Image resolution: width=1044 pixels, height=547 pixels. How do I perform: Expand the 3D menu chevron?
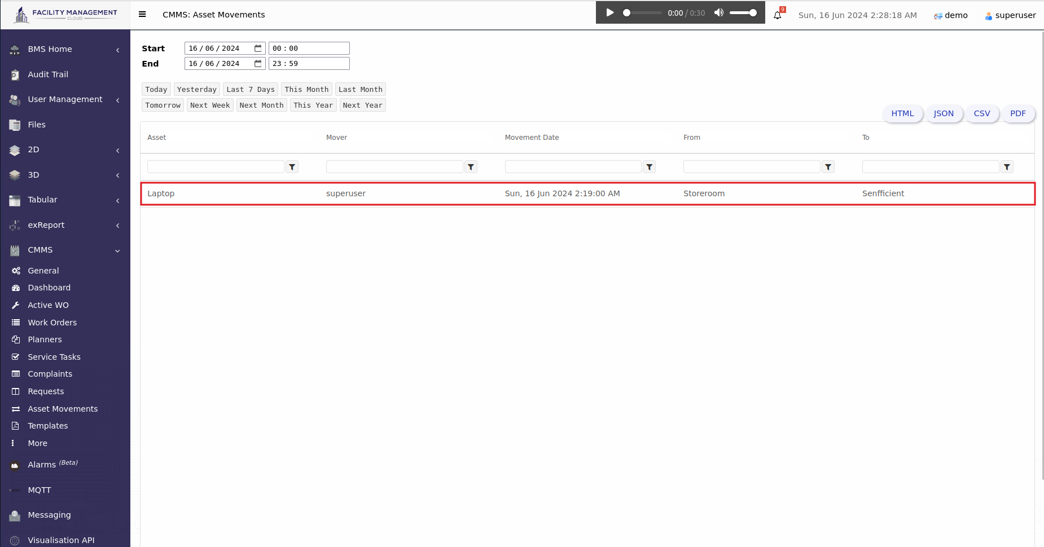117,175
